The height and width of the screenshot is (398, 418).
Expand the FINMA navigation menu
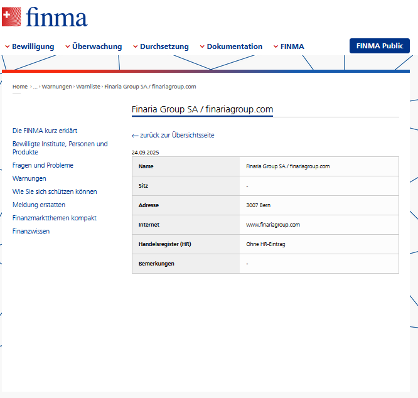(x=289, y=46)
